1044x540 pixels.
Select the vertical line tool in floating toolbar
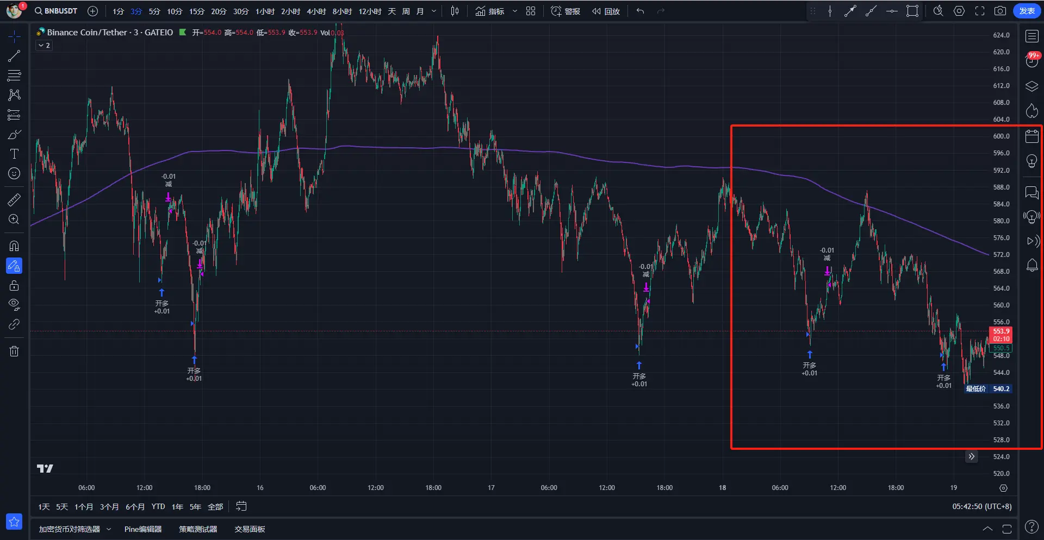[830, 11]
